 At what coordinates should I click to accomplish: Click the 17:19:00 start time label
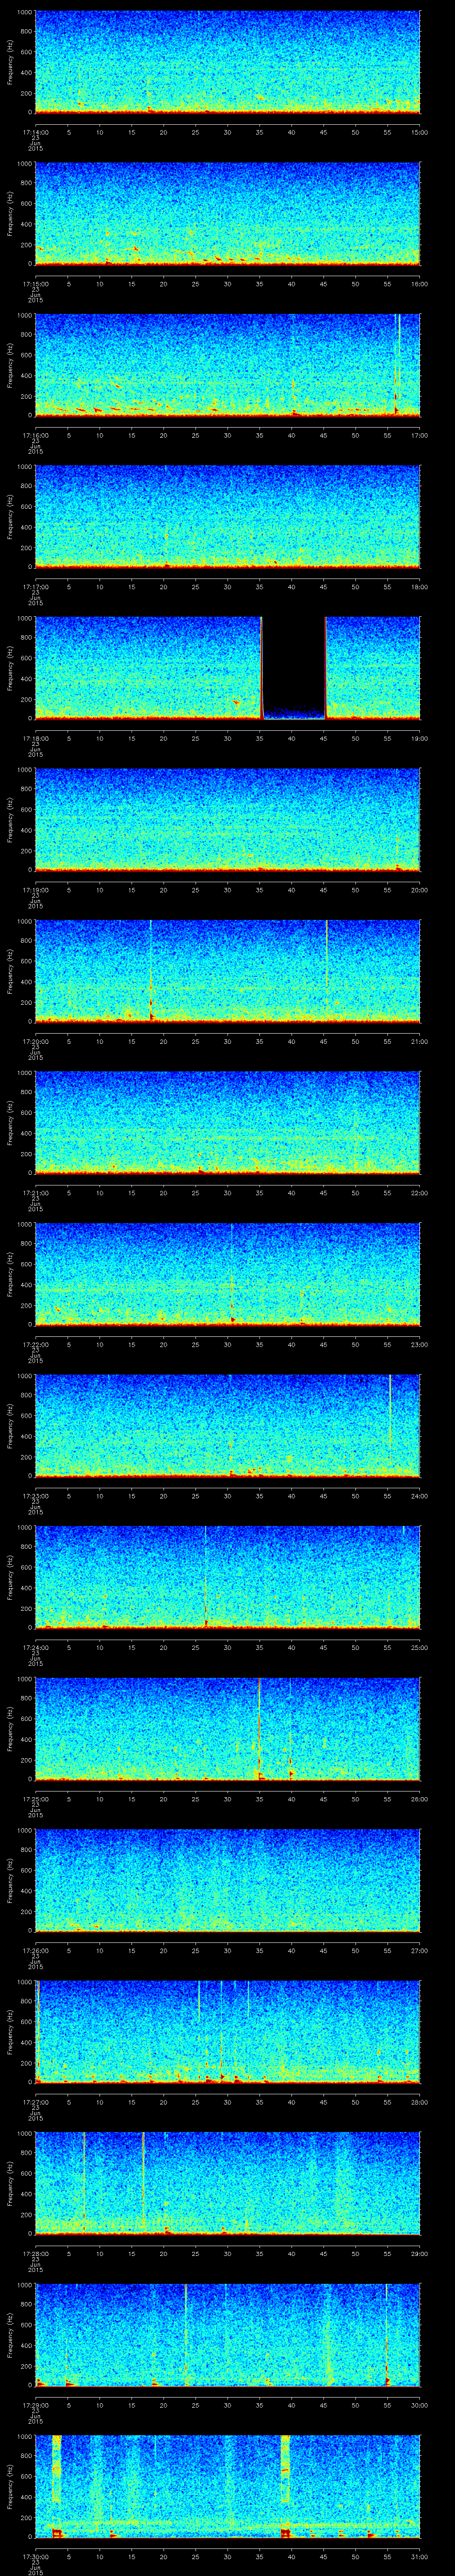click(x=35, y=890)
